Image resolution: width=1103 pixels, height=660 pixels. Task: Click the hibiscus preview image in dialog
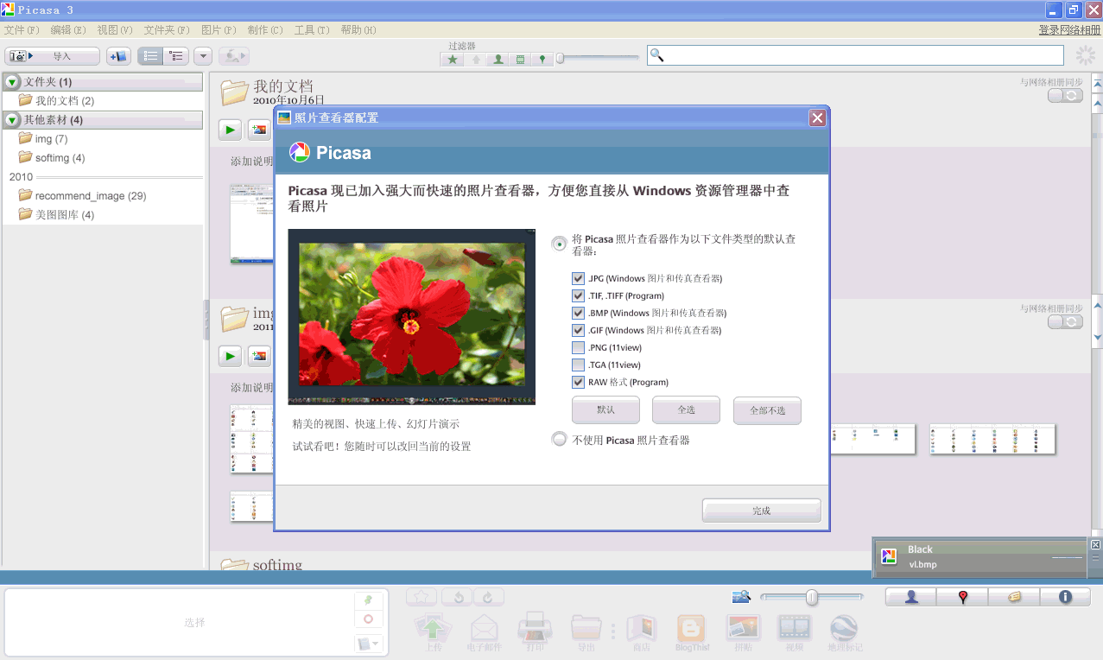click(x=412, y=316)
